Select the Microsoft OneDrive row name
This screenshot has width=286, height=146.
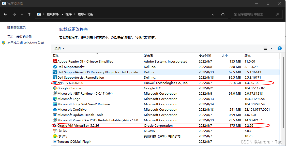tap(72, 109)
